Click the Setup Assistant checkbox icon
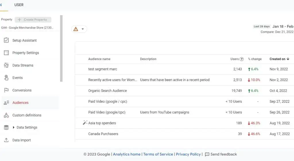Viewport: 294px width, 161px height. click(6, 40)
